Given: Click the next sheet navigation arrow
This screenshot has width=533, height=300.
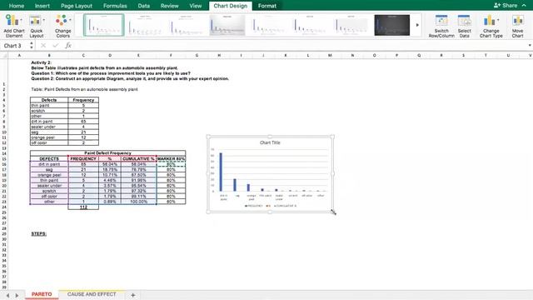Looking at the screenshot, I should (17, 295).
